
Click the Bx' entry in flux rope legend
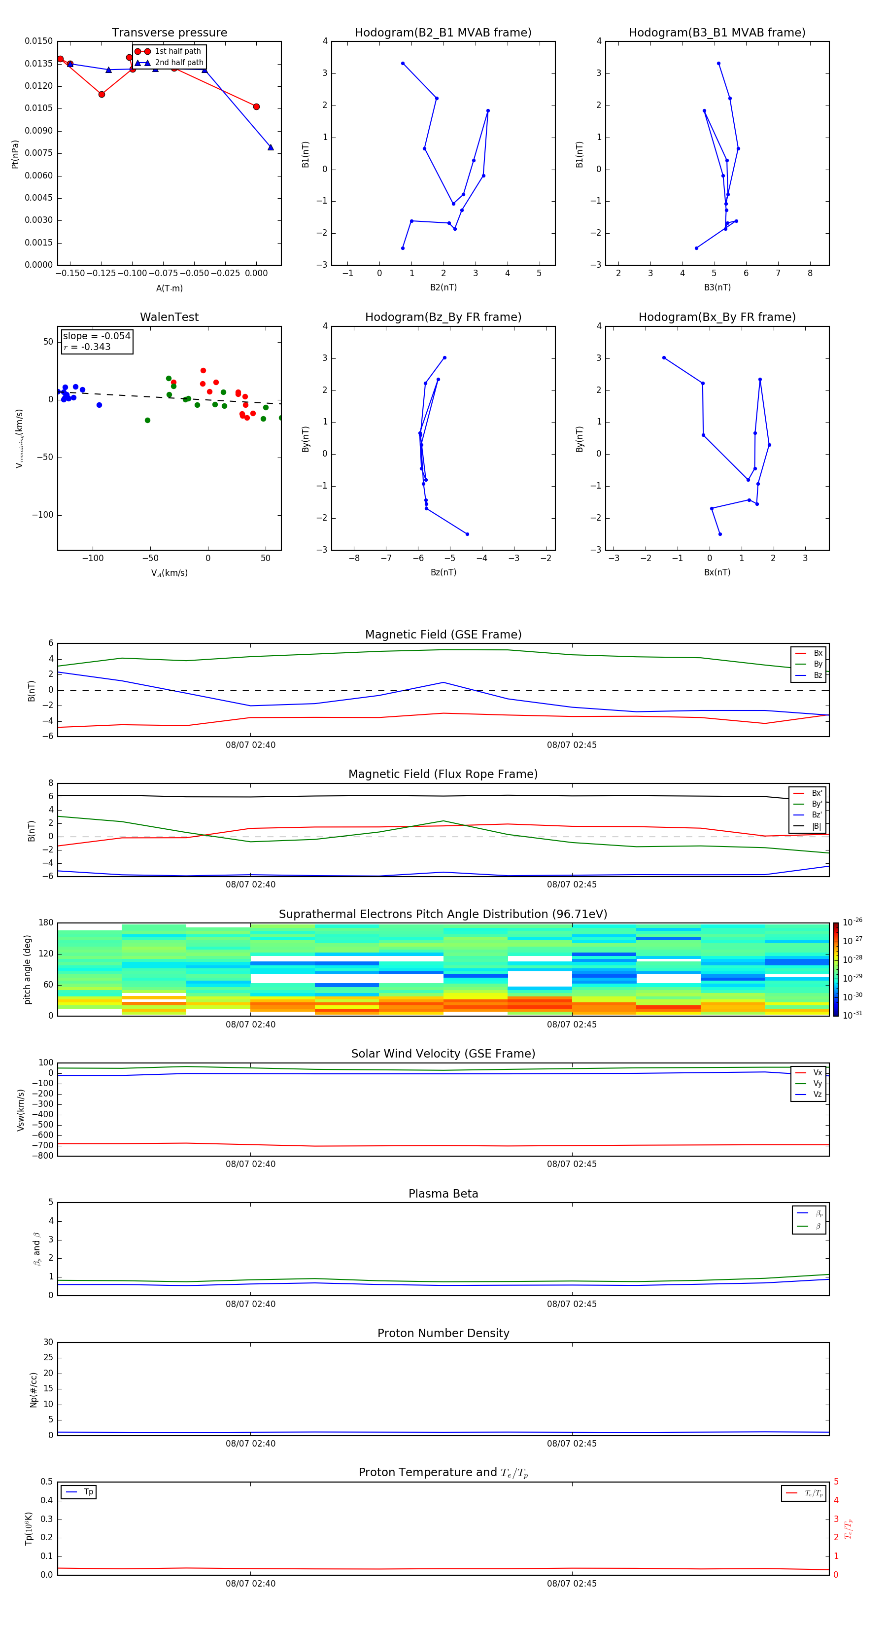808,793
